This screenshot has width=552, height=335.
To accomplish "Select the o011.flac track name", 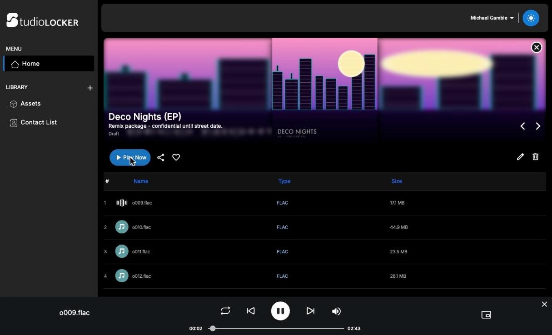I will click(x=141, y=252).
